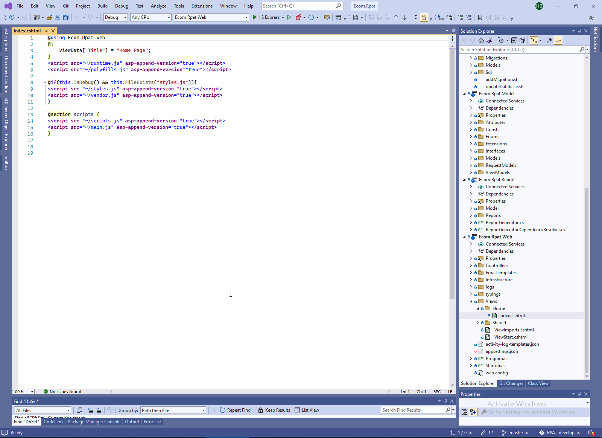Switch to the Package Manager Console tab
The height and width of the screenshot is (438, 602).
click(x=94, y=422)
